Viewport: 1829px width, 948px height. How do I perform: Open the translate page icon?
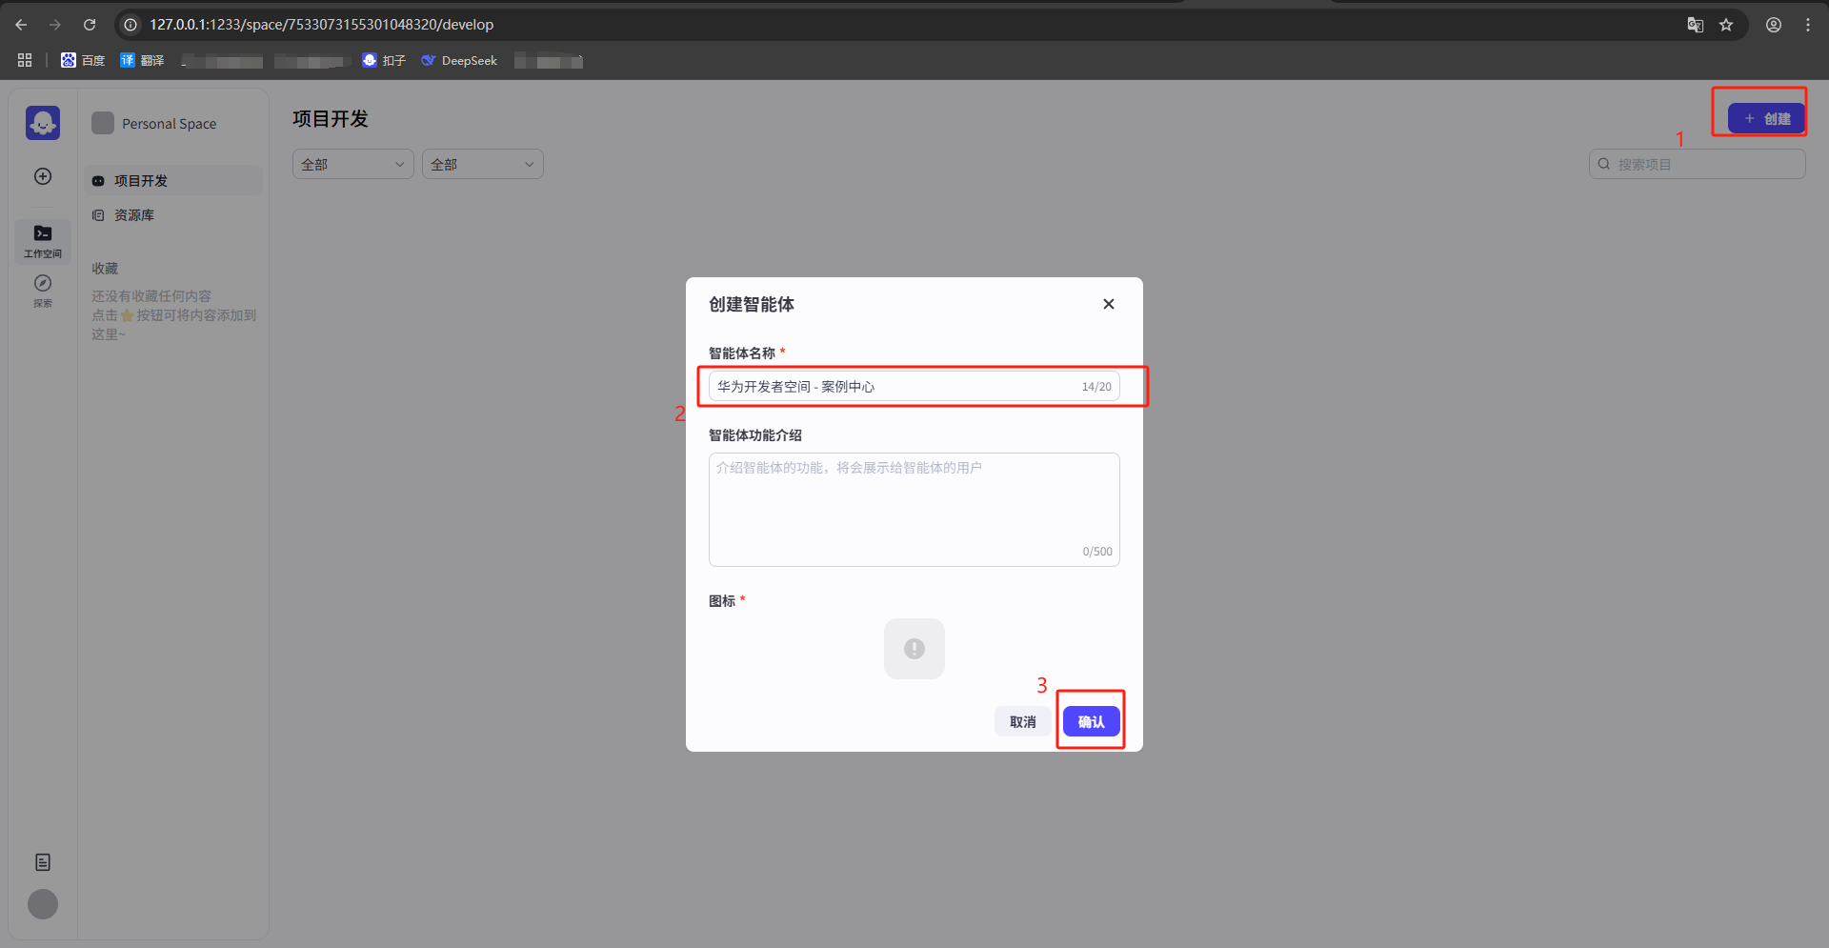(x=1696, y=25)
